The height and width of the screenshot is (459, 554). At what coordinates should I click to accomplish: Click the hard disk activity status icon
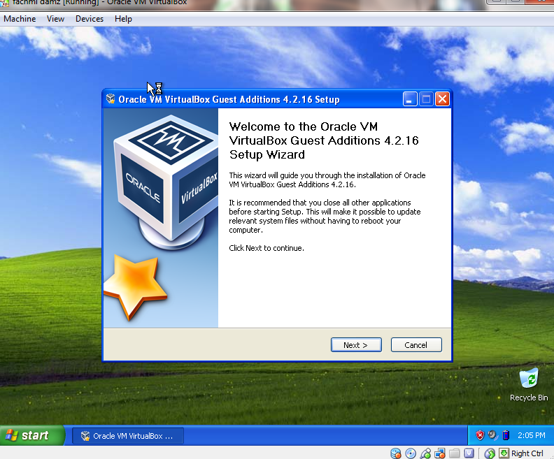tap(396, 453)
